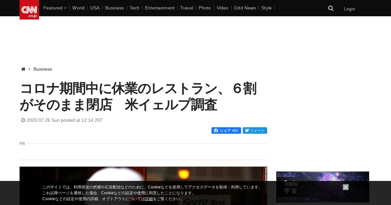Open the Travel section
Viewport: 391px width, 205px height.
pyautogui.click(x=187, y=8)
